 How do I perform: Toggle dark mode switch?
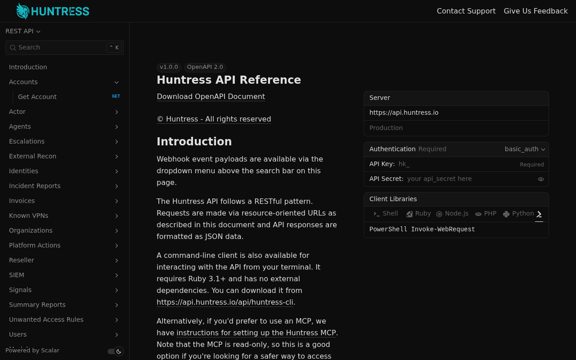[x=115, y=351]
